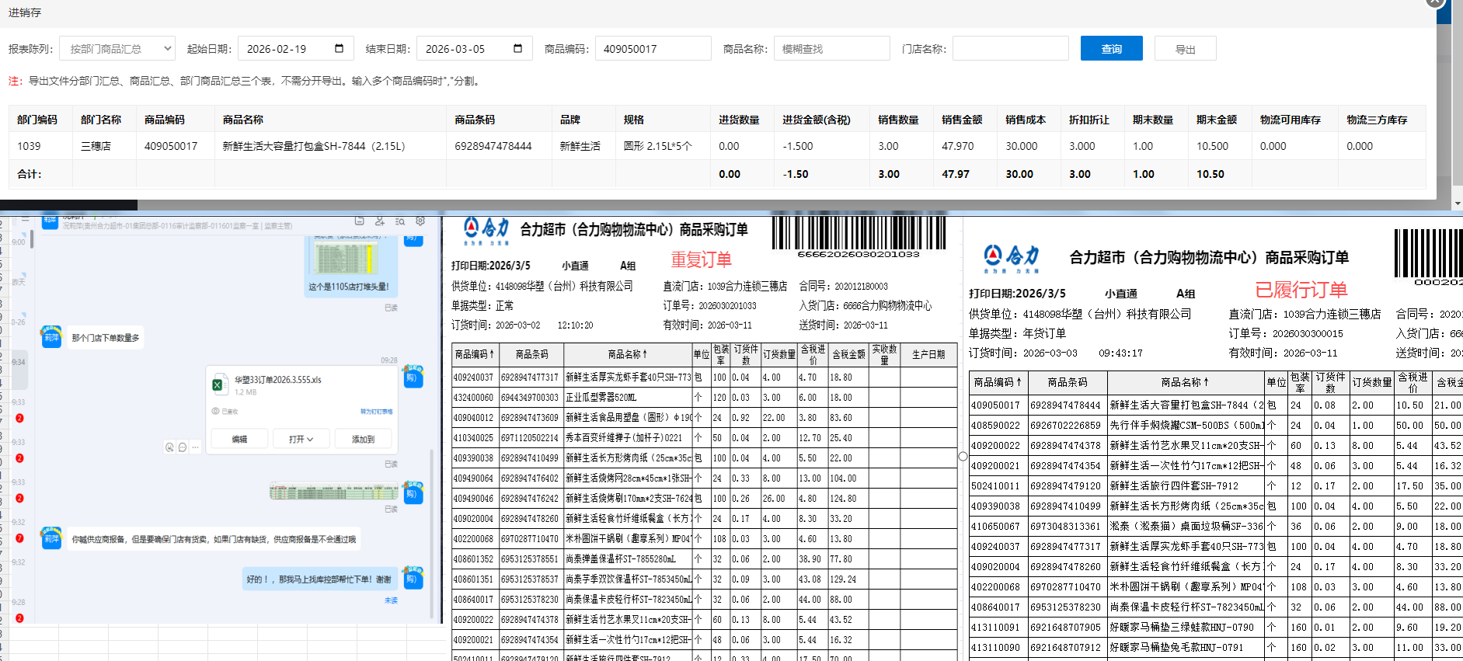Click the 编辑 button on file card
Viewport: 1463px width, 661px height.
(x=239, y=439)
